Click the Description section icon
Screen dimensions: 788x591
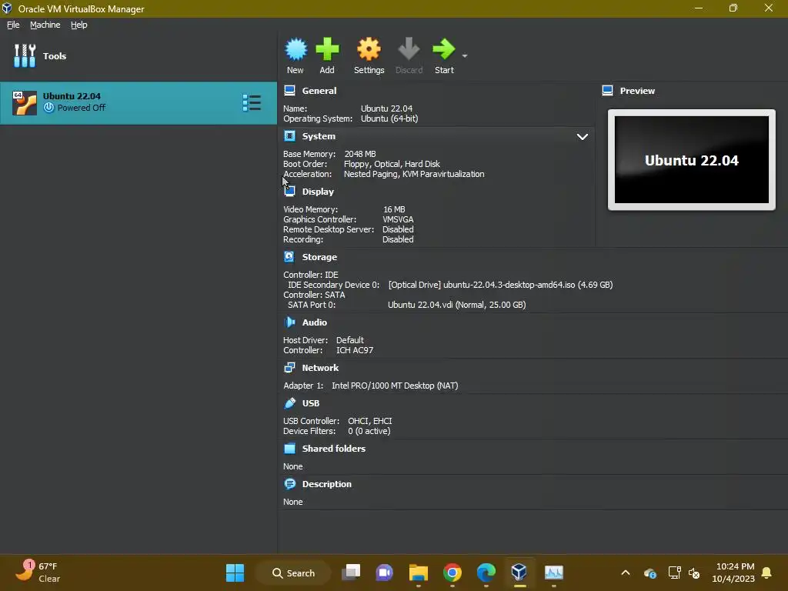click(289, 484)
